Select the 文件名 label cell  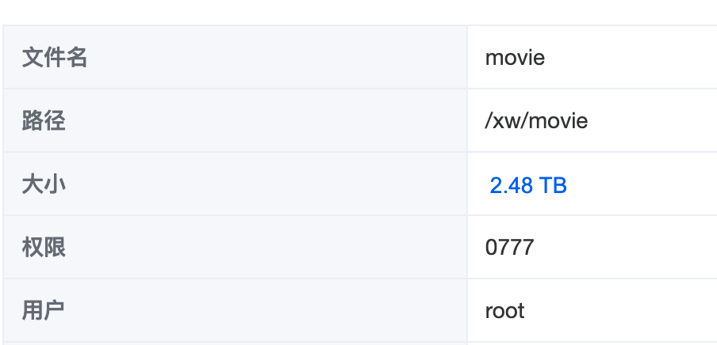pyautogui.click(x=235, y=57)
